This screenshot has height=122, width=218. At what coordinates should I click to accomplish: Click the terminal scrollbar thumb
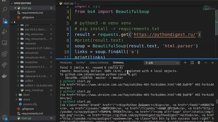tap(217, 101)
